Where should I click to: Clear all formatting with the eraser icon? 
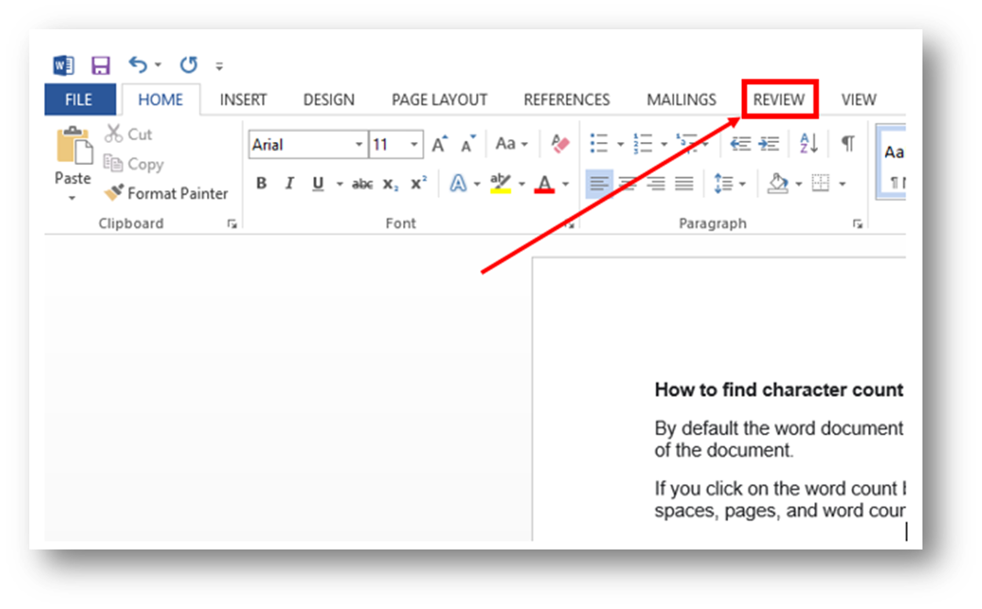tap(560, 144)
